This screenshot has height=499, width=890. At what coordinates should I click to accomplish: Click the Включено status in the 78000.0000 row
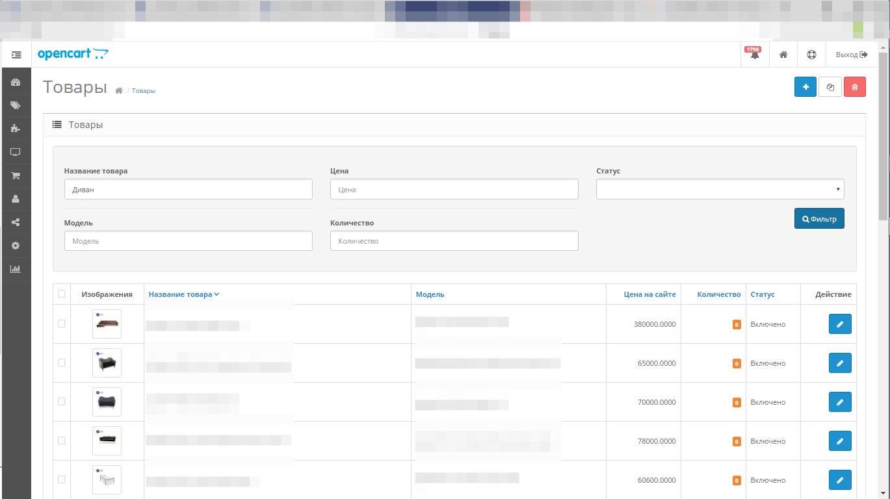768,441
